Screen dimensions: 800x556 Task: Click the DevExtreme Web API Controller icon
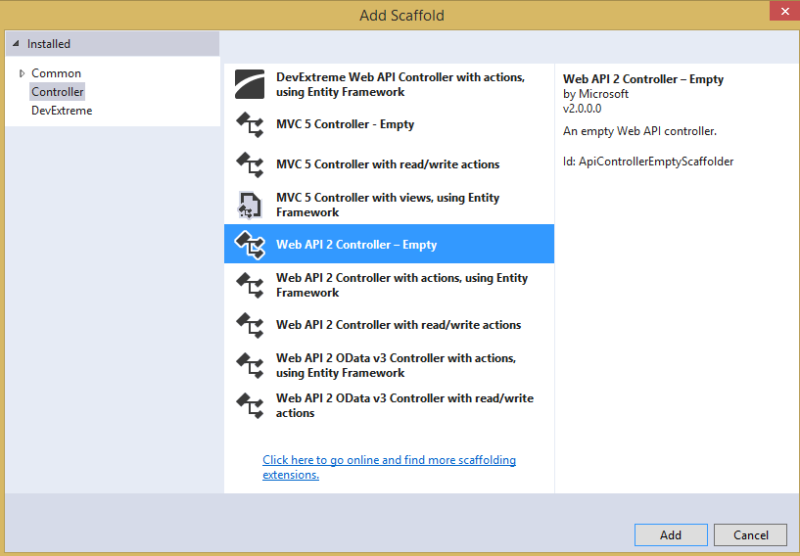pos(250,84)
